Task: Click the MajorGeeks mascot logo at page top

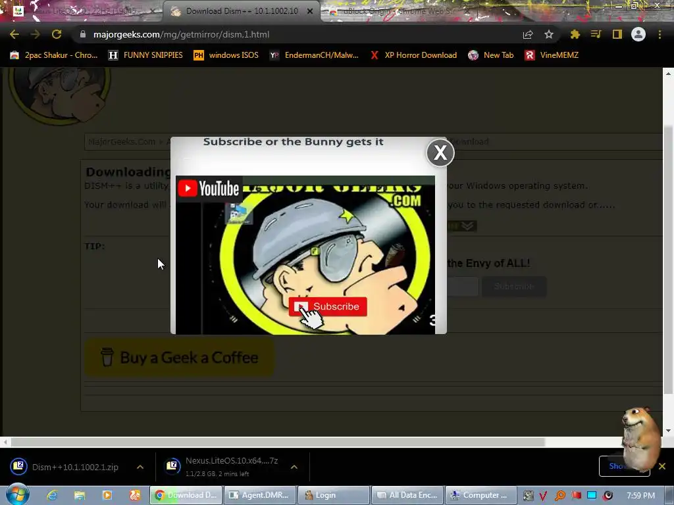Action: click(59, 96)
